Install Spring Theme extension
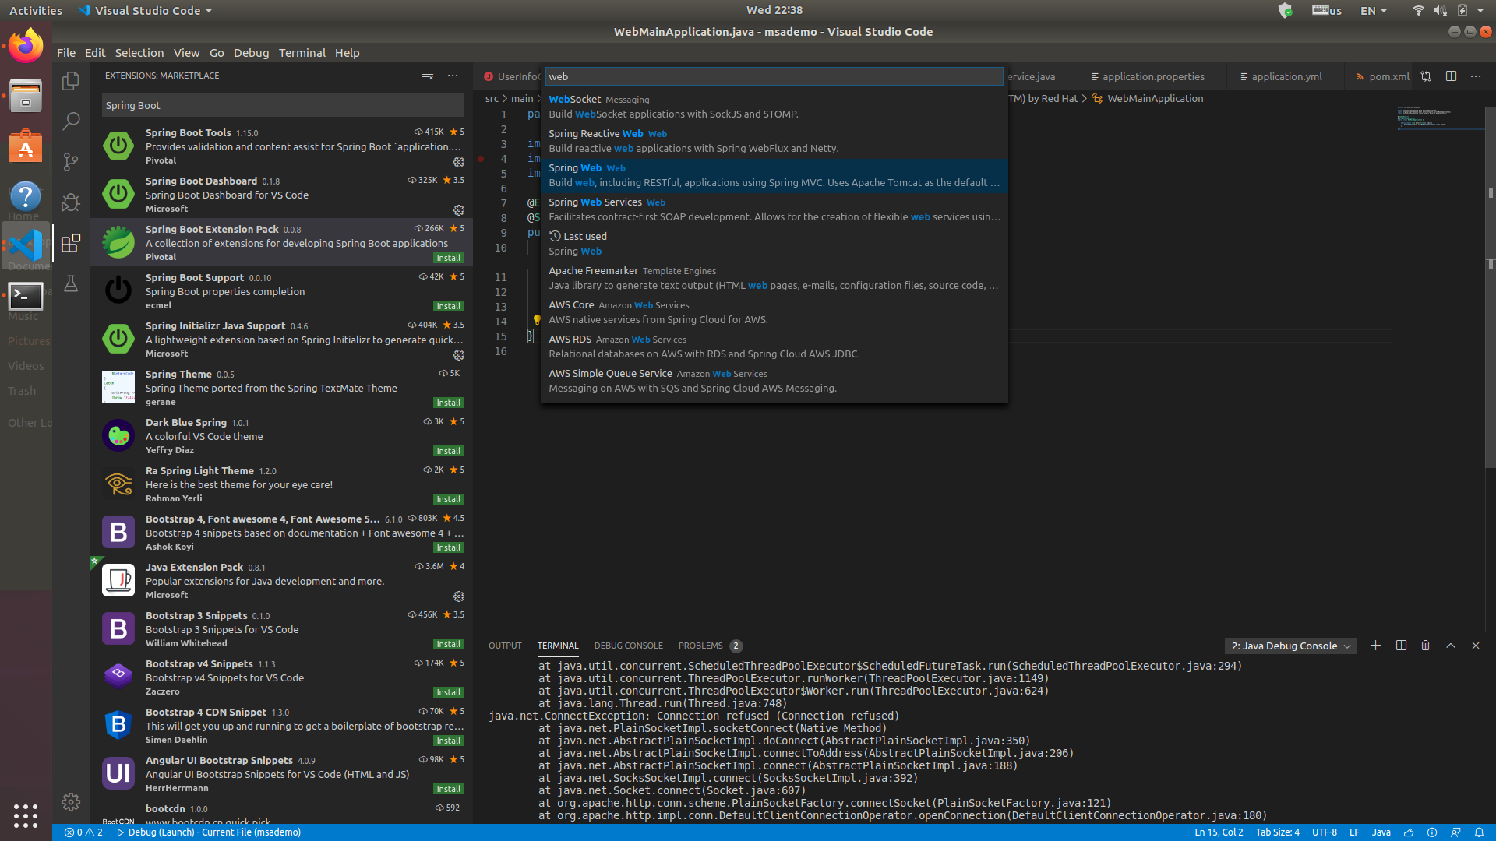The image size is (1496, 841). click(x=448, y=403)
